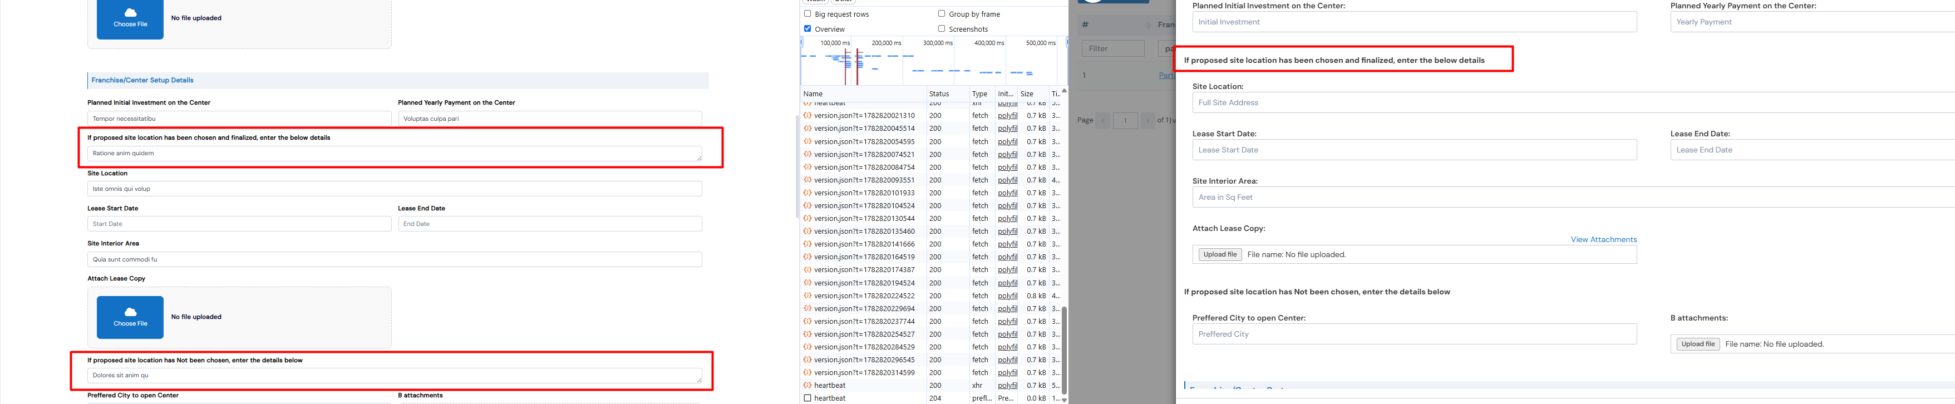
Task: Click JSON icon of version.json?t=1782820174387 row
Action: 808,270
